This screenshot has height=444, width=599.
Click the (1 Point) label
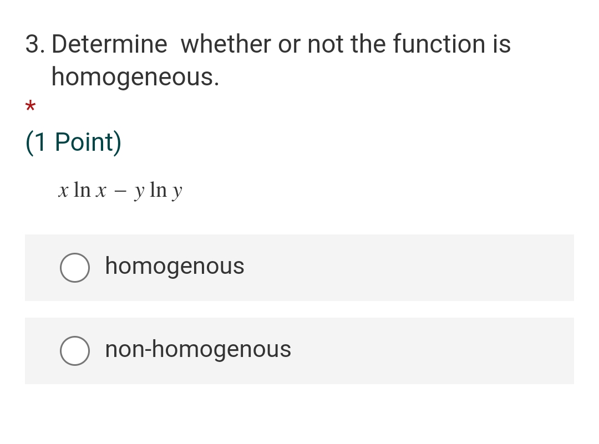click(73, 141)
